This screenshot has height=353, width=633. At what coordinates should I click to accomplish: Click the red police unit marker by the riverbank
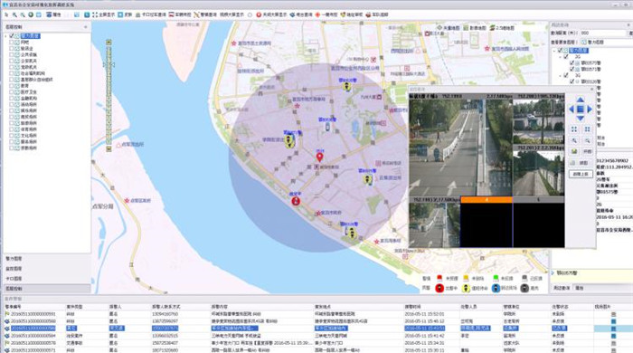click(296, 200)
